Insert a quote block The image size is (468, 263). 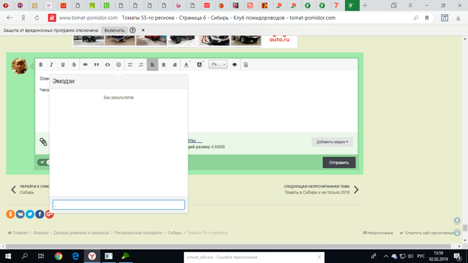pos(96,65)
